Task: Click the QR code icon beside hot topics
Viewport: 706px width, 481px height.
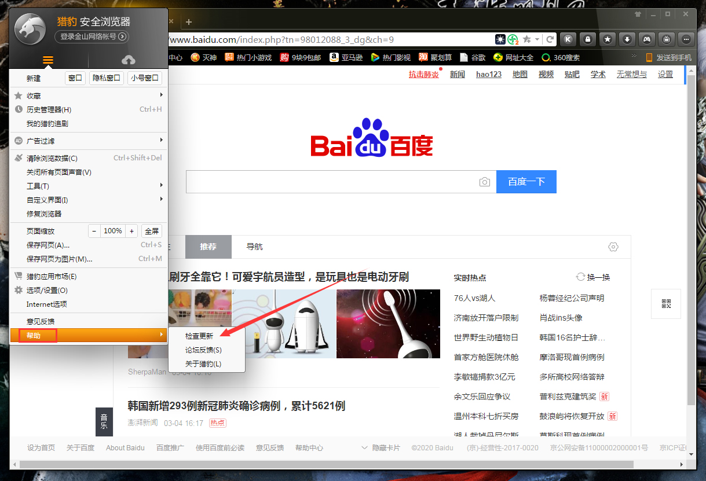Action: click(x=665, y=304)
